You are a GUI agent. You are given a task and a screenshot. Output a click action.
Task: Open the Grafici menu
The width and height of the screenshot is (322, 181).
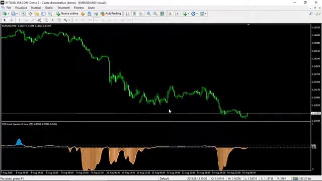click(x=49, y=8)
